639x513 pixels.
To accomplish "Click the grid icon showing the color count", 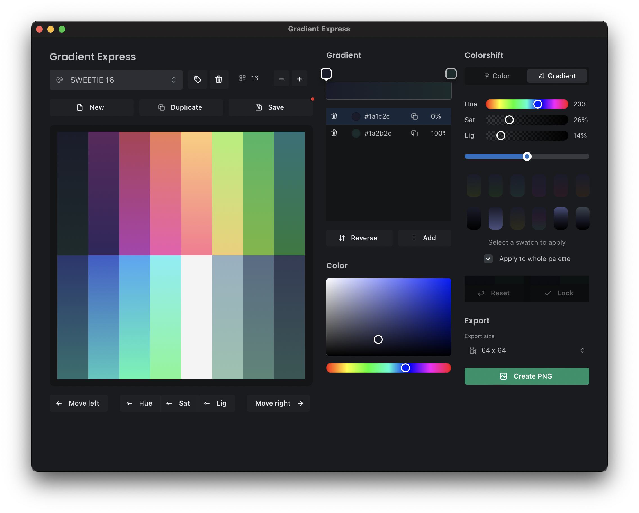I will [x=242, y=78].
